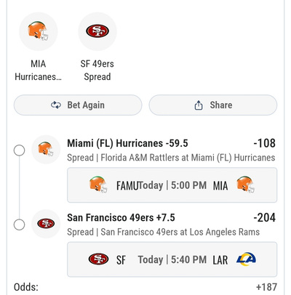Tap the Bet Again button

78,105
